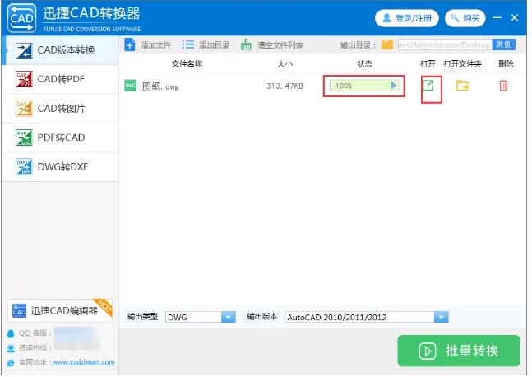Image resolution: width=532 pixels, height=377 pixels.
Task: Click the 状态 column header
Action: coord(365,64)
